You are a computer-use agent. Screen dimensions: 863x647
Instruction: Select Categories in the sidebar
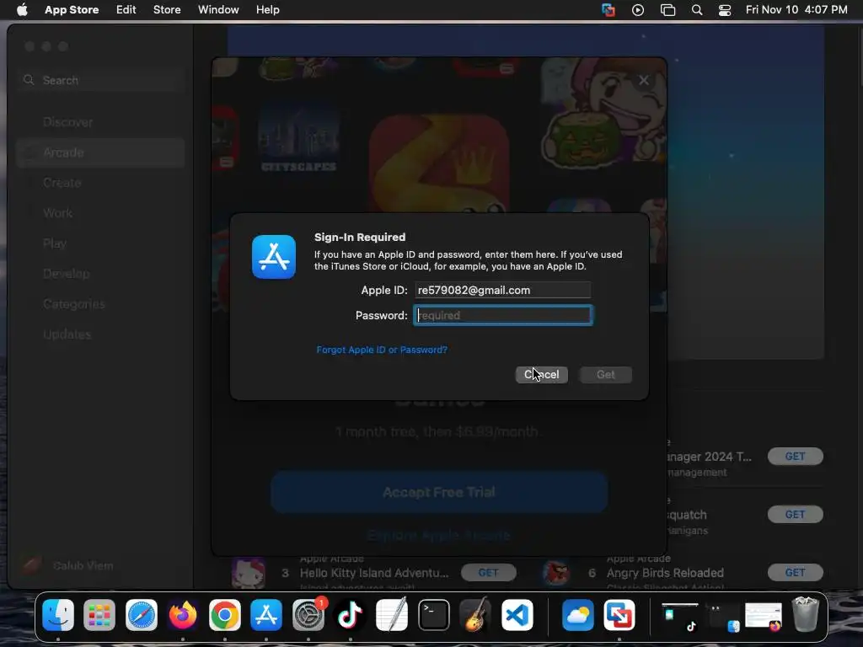point(100,303)
